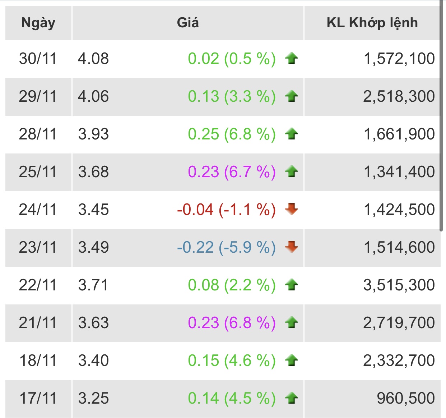446x418 pixels.
Task: Click the green up arrow for 30/11
Action: point(292,59)
